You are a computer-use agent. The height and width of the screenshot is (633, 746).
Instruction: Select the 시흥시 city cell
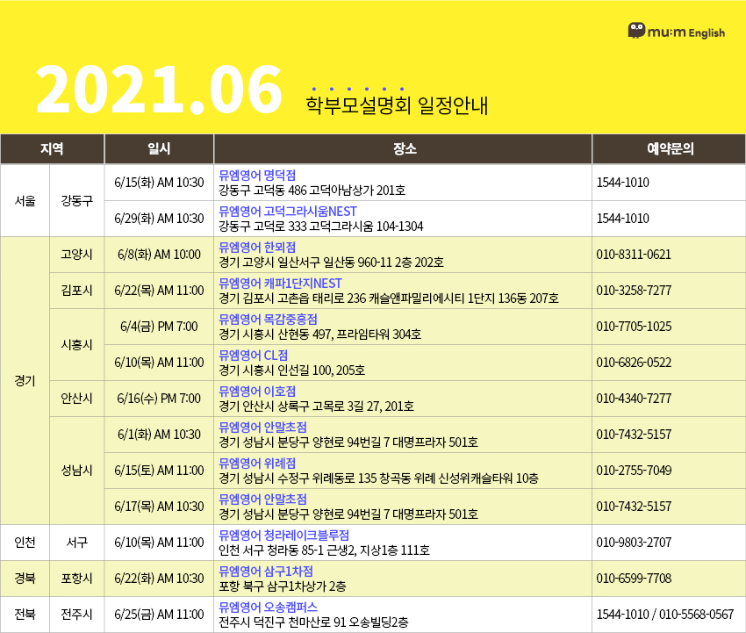coord(76,344)
